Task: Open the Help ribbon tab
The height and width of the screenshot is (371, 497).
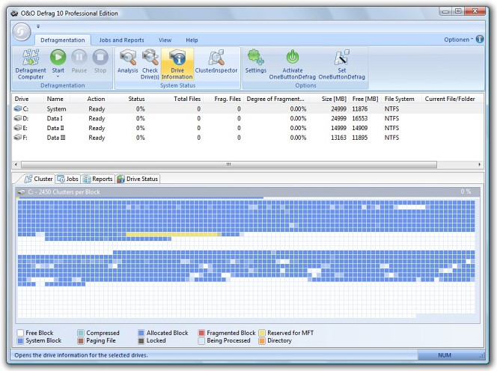Action: point(192,40)
